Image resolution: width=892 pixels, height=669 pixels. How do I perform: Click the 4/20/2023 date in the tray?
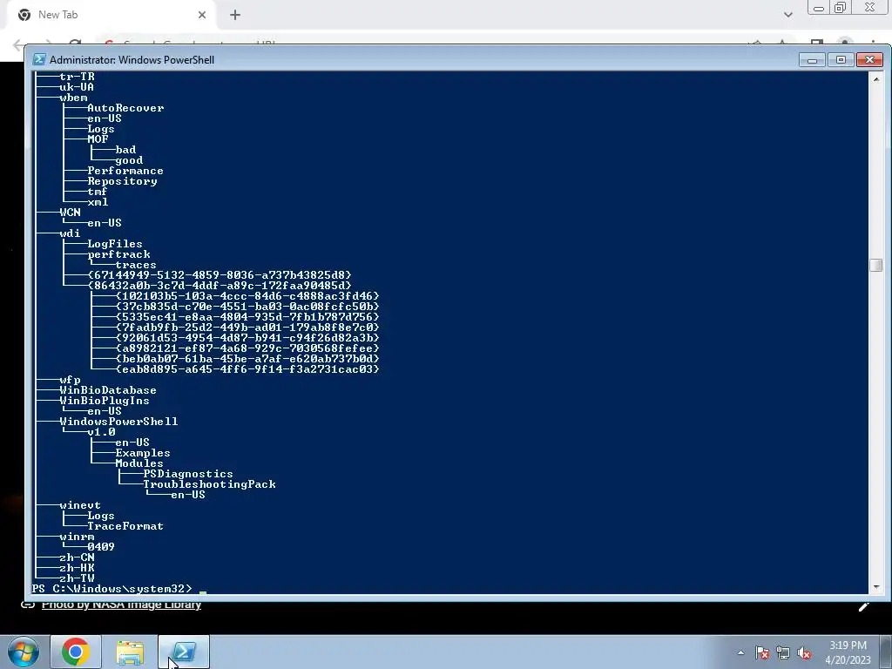click(x=848, y=660)
